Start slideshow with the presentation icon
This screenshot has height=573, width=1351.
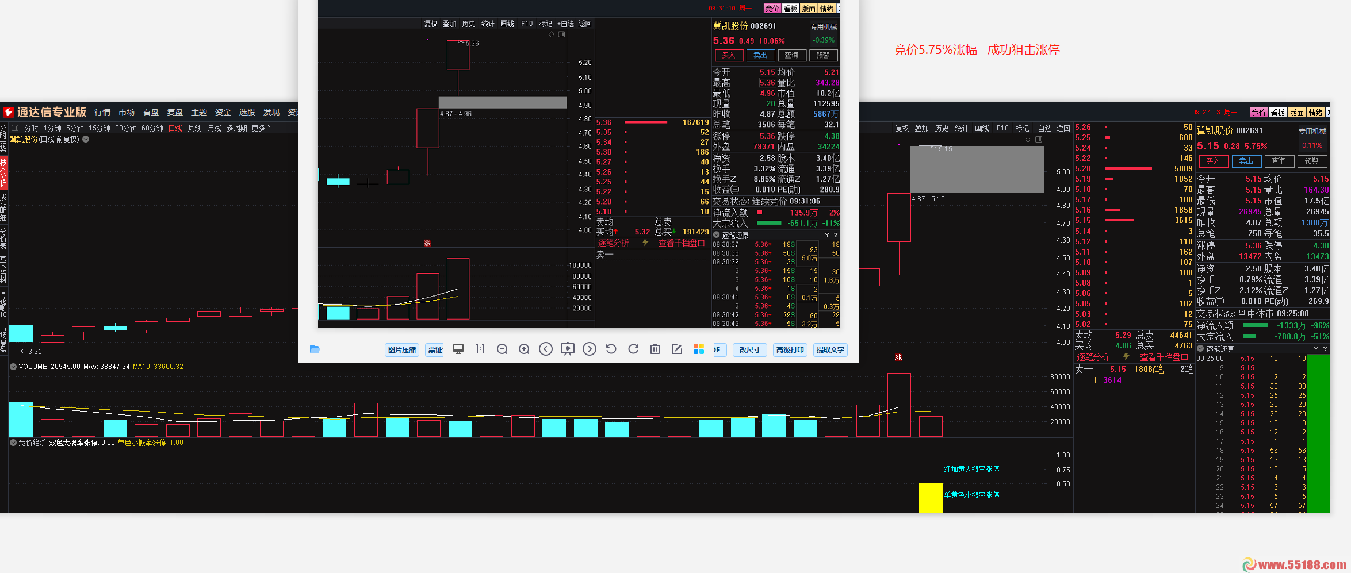tap(568, 349)
